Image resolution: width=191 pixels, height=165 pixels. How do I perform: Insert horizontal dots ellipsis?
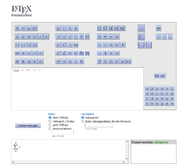coord(159,37)
